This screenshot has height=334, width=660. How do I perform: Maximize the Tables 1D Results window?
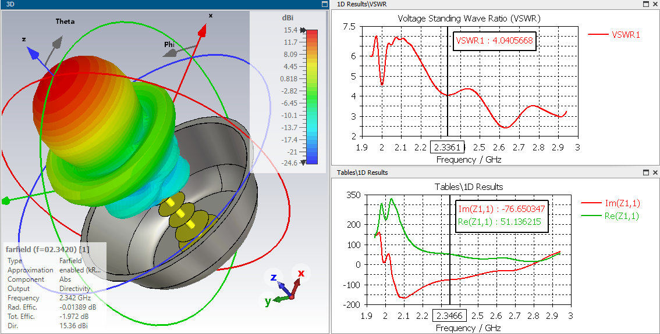pos(646,173)
